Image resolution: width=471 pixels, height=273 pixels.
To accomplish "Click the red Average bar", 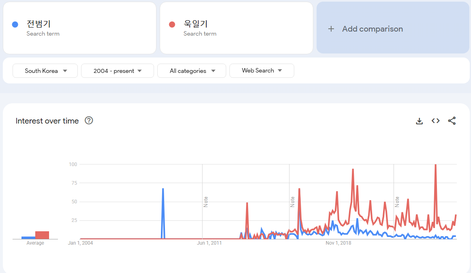I will click(x=42, y=235).
